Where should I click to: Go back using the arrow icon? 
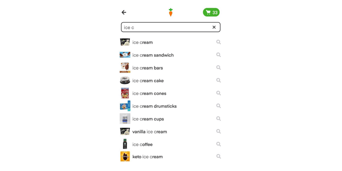click(x=124, y=12)
